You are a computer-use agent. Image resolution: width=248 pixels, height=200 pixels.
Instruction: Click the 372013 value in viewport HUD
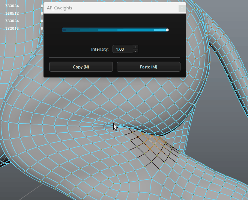pos(12,28)
